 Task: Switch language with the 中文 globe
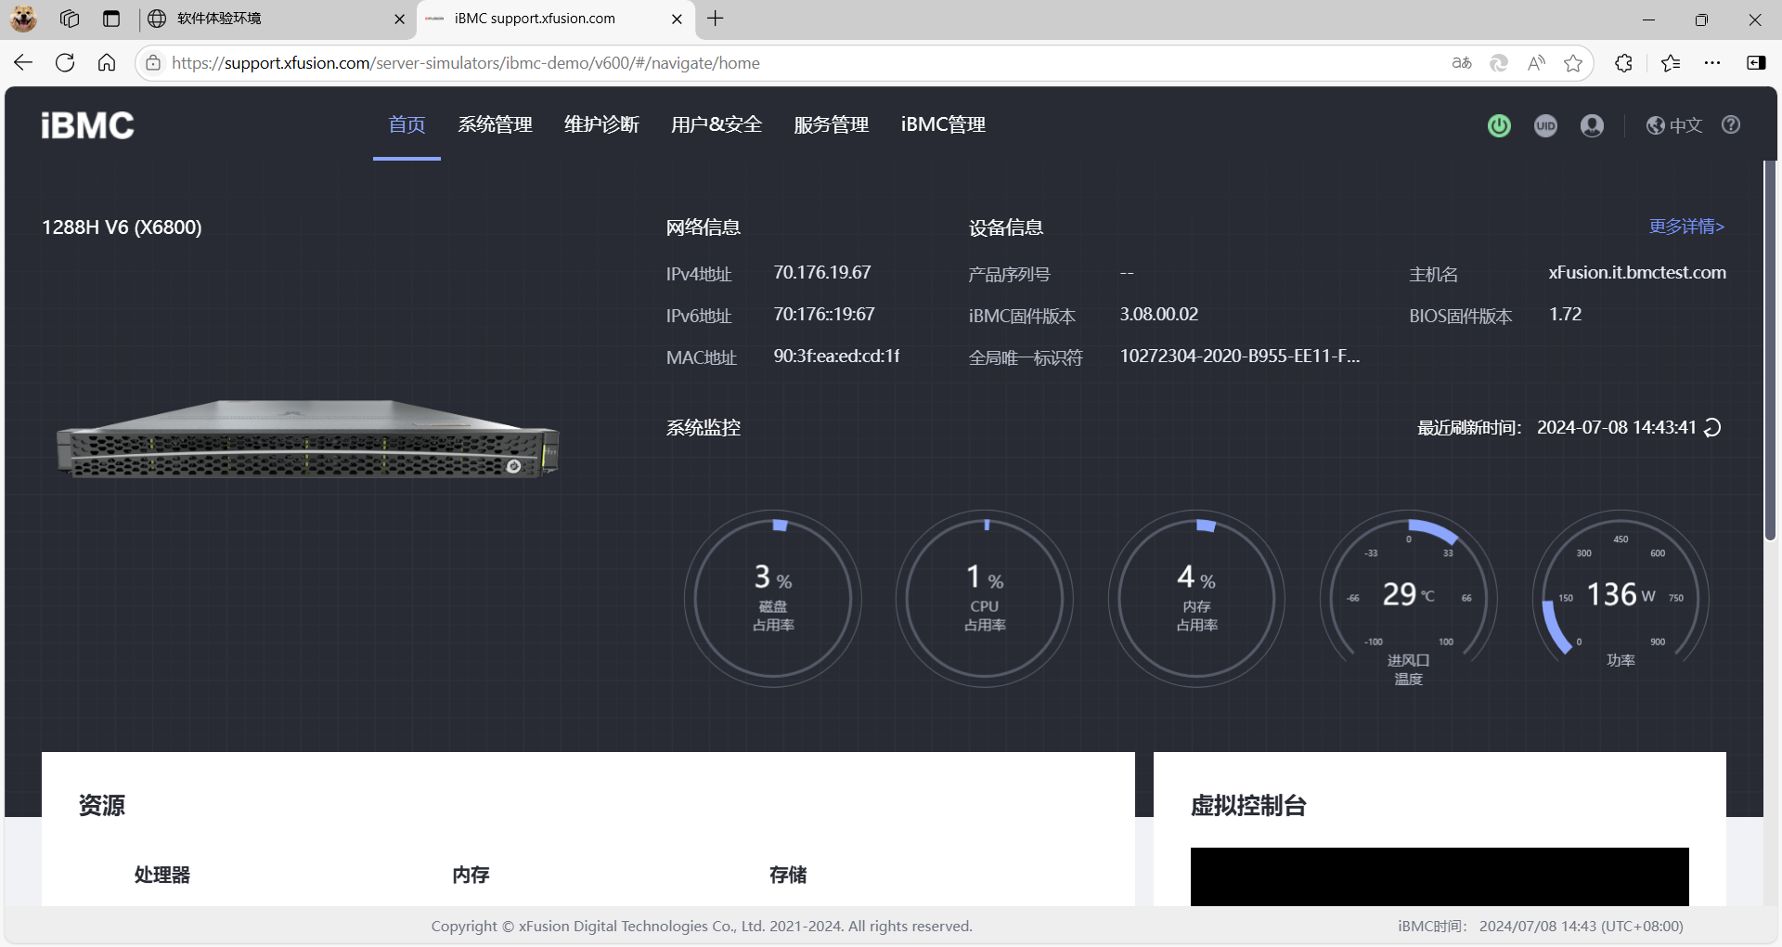pos(1674,125)
